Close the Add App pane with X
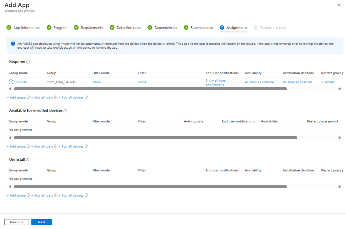The width and height of the screenshot is (346, 229). tap(339, 5)
